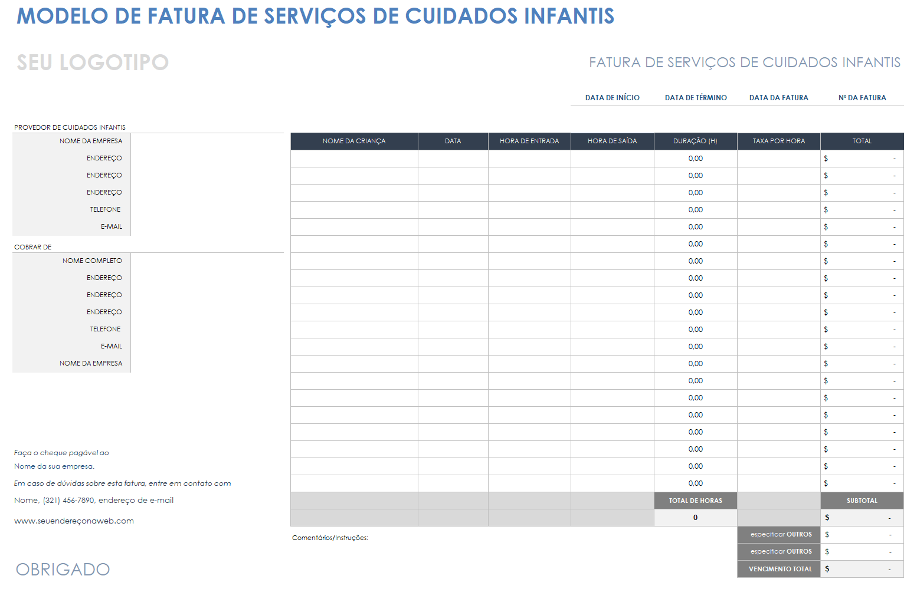The height and width of the screenshot is (589, 917).
Task: Click the FATURA DE SERVIÇOS DE CUIDADOS INFANTIS subtitle
Action: (x=745, y=62)
